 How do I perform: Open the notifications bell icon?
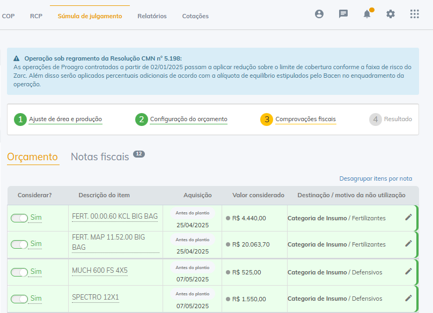tap(367, 14)
